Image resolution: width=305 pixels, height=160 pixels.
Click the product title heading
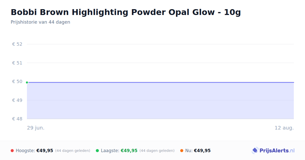click(126, 12)
